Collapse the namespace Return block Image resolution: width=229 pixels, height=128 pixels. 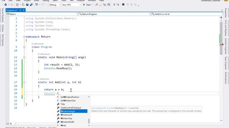[x=24, y=37]
